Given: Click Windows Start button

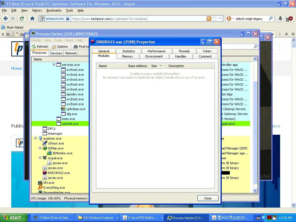Looking at the screenshot, I should tap(14, 218).
